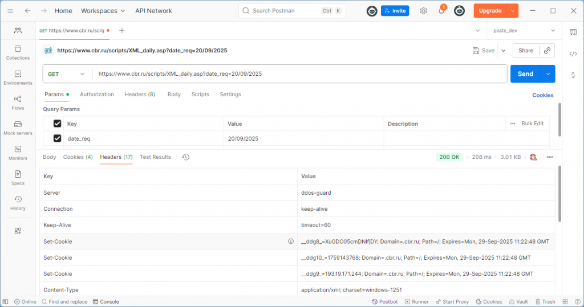The height and width of the screenshot is (307, 584).
Task: Open Environments in the sidebar
Action: 18,78
